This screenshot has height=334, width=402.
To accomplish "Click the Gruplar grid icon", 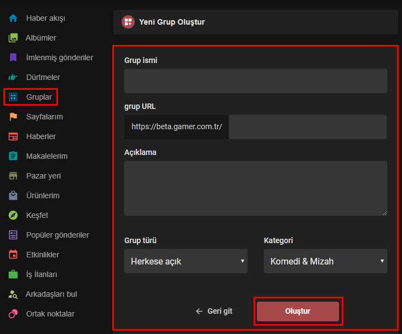I will tap(13, 97).
